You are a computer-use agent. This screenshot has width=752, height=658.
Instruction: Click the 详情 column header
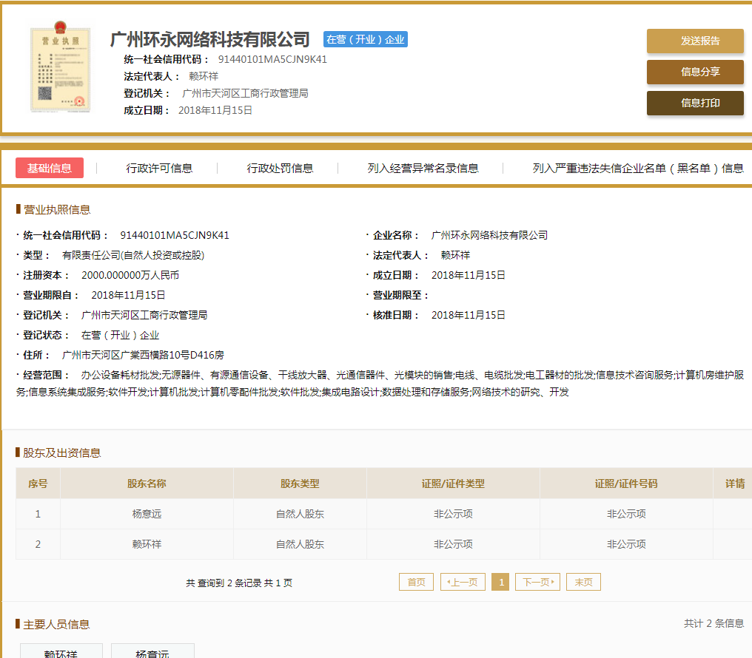coord(734,484)
